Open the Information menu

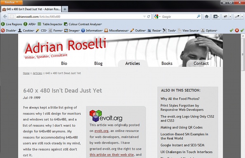pos(92,31)
